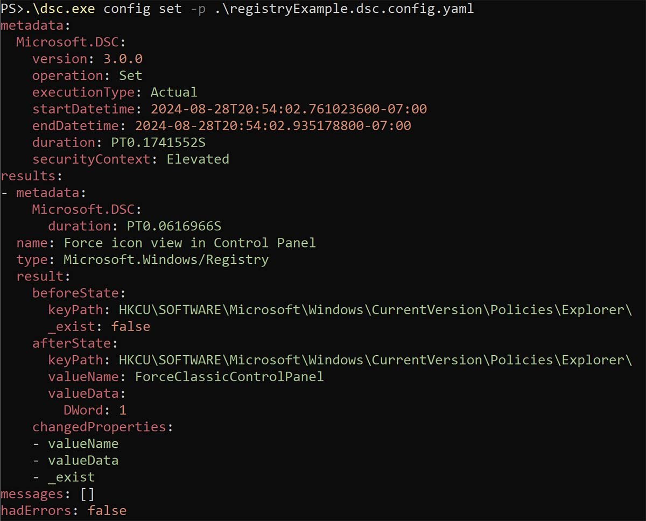The height and width of the screenshot is (521, 646).
Task: Click the beforeState key
Action: 75,293
